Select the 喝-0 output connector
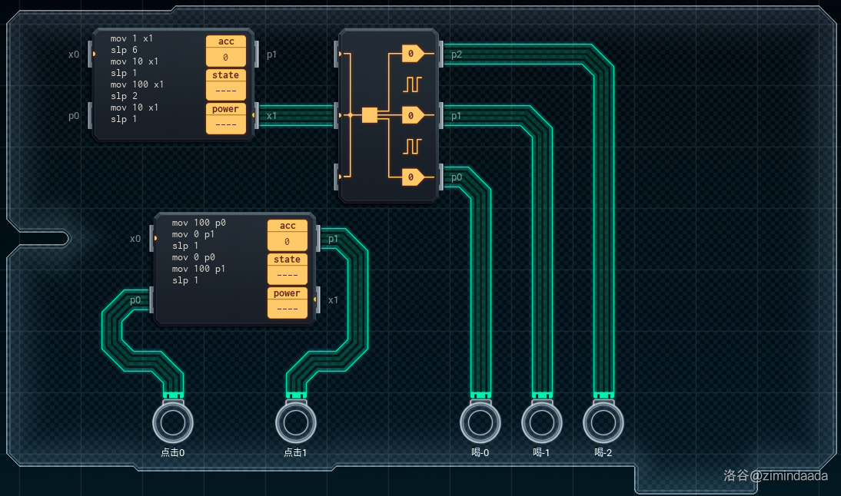Screen dimensions: 841x496 coord(480,422)
